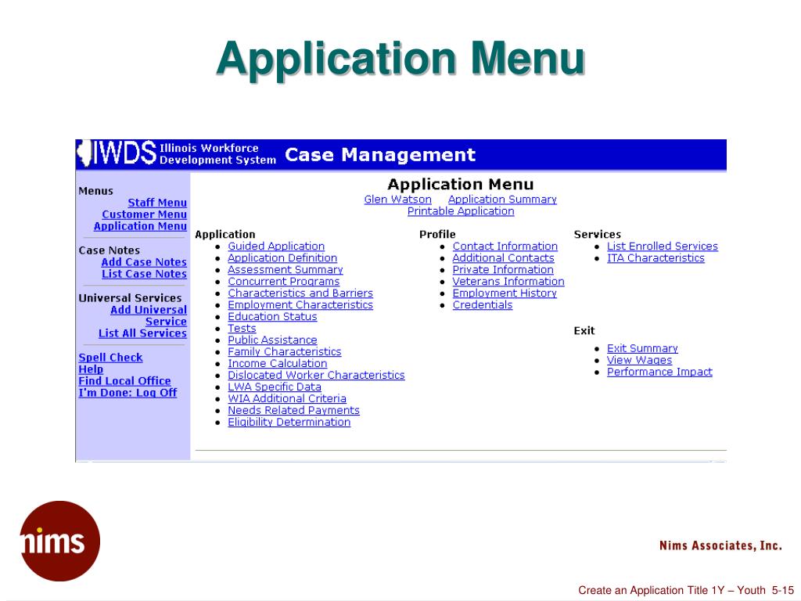Image resolution: width=801 pixels, height=601 pixels.
Task: Click Nims Associates, Inc. text
Action: pyautogui.click(x=720, y=545)
